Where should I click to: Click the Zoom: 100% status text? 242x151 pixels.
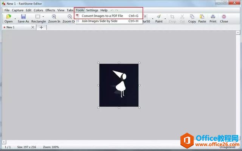tap(51, 147)
